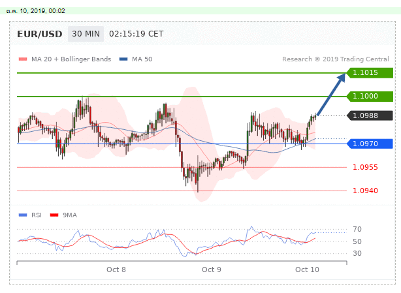Select the 30 MIN timeframe button
Viewport: 401px width, 293px height.
[x=86, y=34]
